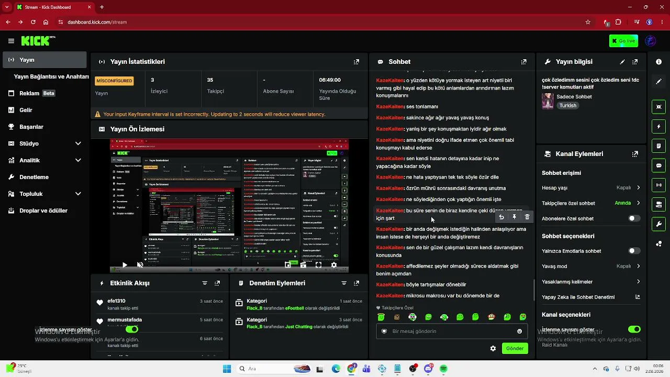Enter fullscreen on stream preview

pos(318,265)
